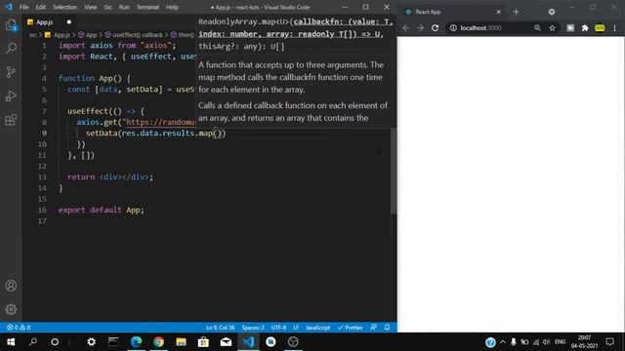Viewport: 625px width, 351px height.
Task: Open the Explorer view in activity bar
Action: tap(11, 25)
